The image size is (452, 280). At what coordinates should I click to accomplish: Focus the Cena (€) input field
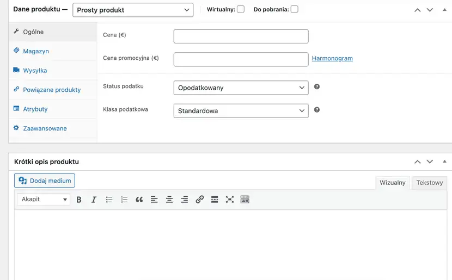click(x=241, y=36)
